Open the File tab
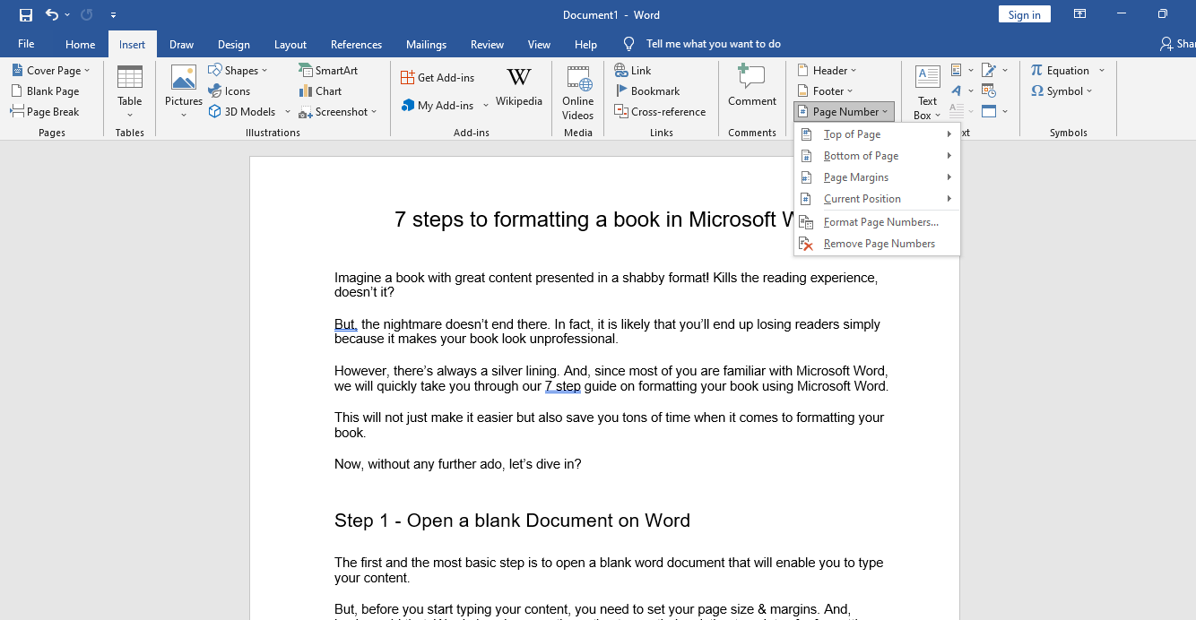Screen dimensions: 1196x620 [x=26, y=44]
